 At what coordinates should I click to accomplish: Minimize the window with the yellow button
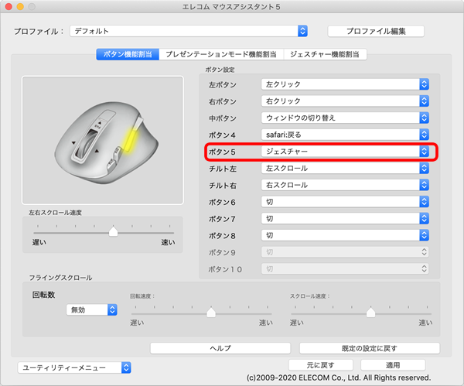tap(20, 6)
